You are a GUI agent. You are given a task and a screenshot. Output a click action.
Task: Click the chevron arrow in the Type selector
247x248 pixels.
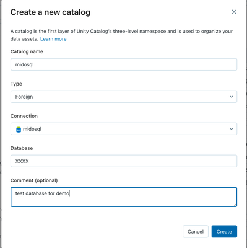[x=232, y=97]
